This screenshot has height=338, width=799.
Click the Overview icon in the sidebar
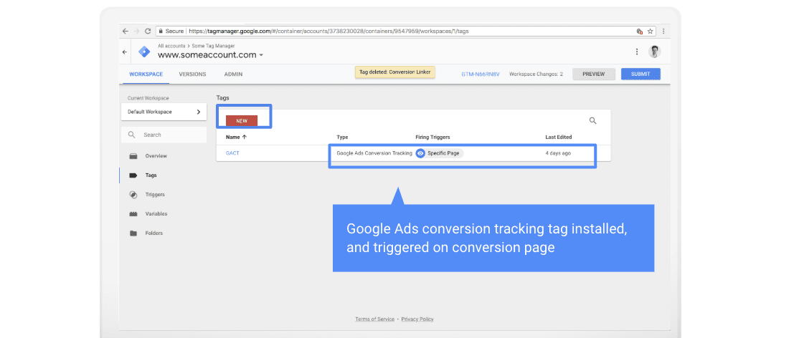point(133,156)
